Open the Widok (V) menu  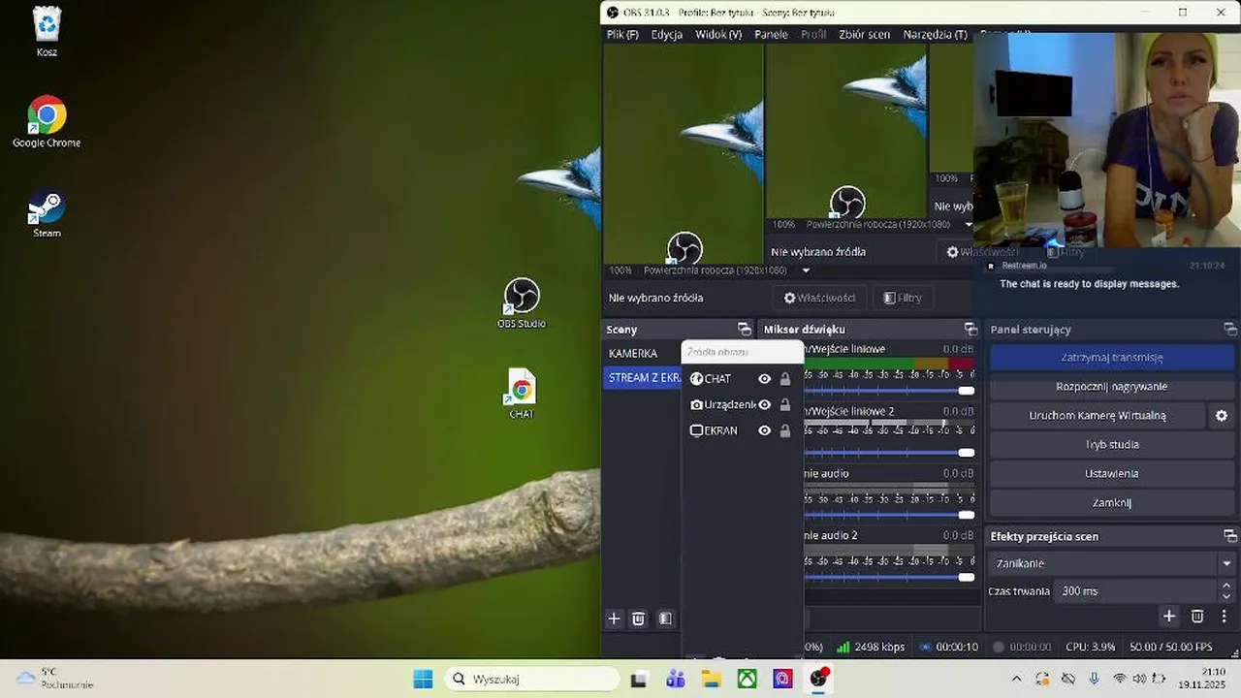point(718,34)
